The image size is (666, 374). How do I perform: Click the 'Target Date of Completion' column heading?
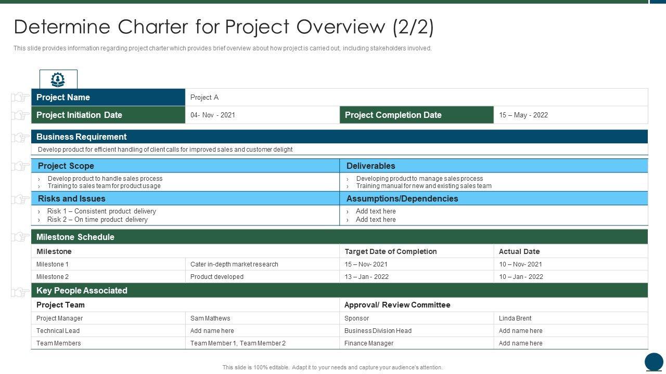391,251
